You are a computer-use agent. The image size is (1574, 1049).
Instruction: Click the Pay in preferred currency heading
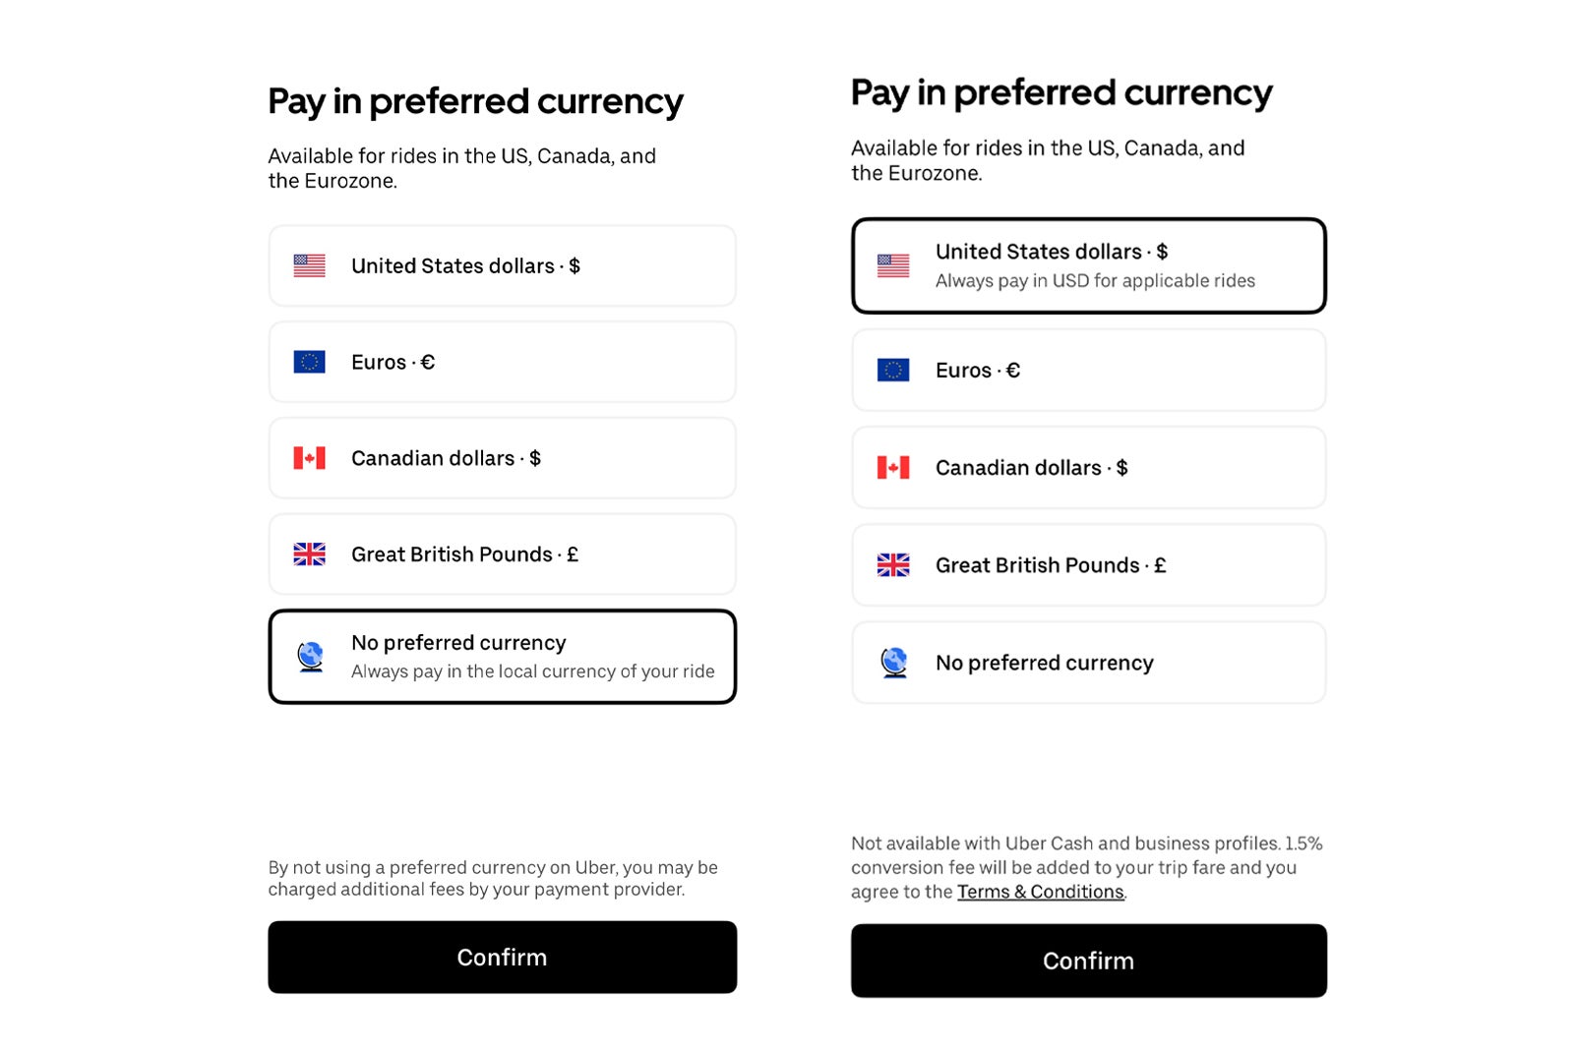pos(476,101)
